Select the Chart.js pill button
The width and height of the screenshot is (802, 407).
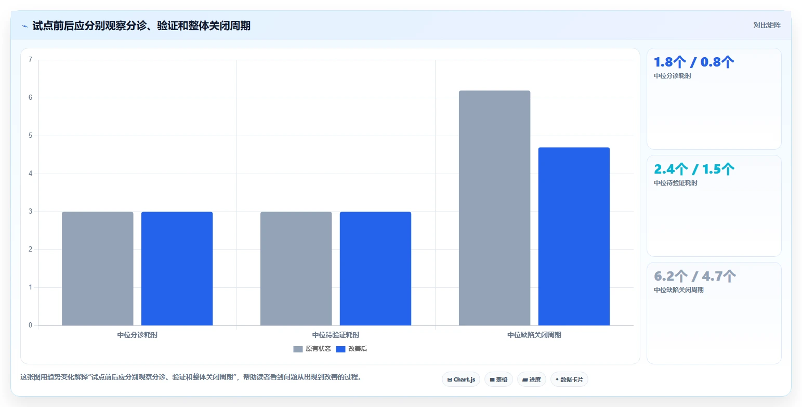click(461, 379)
